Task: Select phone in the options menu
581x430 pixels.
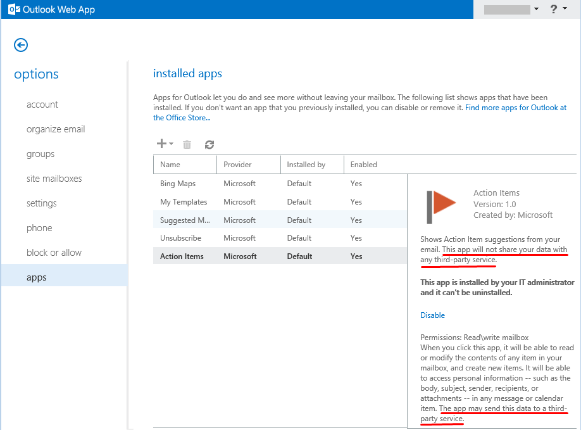Action: (39, 228)
